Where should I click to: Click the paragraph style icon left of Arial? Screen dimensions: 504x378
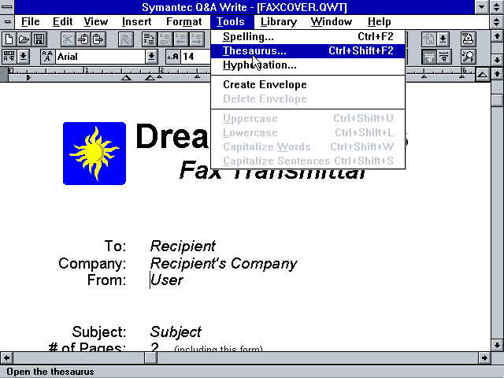point(9,57)
